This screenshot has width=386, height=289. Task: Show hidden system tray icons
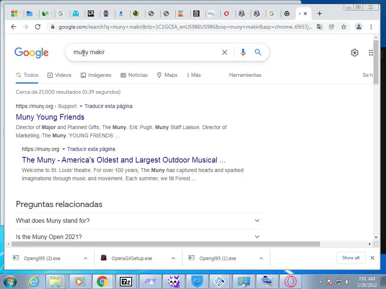[x=320, y=282]
